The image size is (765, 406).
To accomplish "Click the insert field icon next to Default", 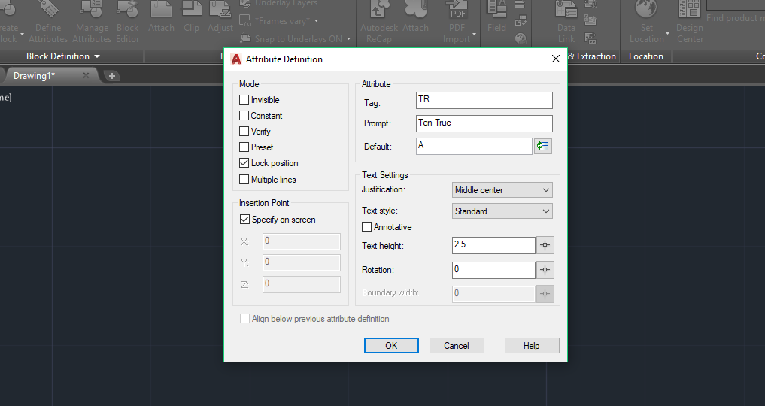I will pyautogui.click(x=543, y=146).
